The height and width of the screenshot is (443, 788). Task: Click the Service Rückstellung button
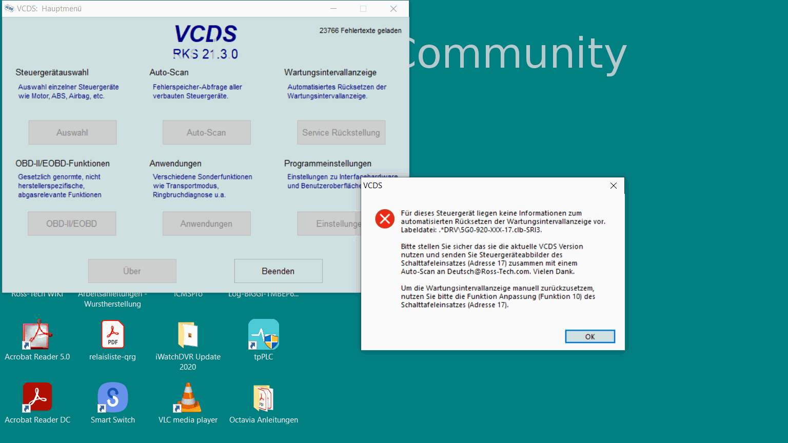[341, 132]
